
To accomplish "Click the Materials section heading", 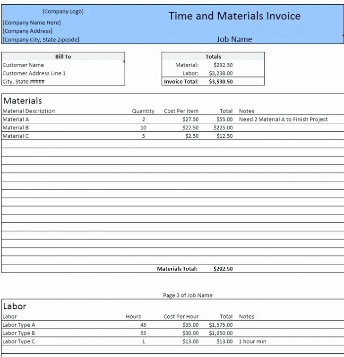I will (x=23, y=101).
